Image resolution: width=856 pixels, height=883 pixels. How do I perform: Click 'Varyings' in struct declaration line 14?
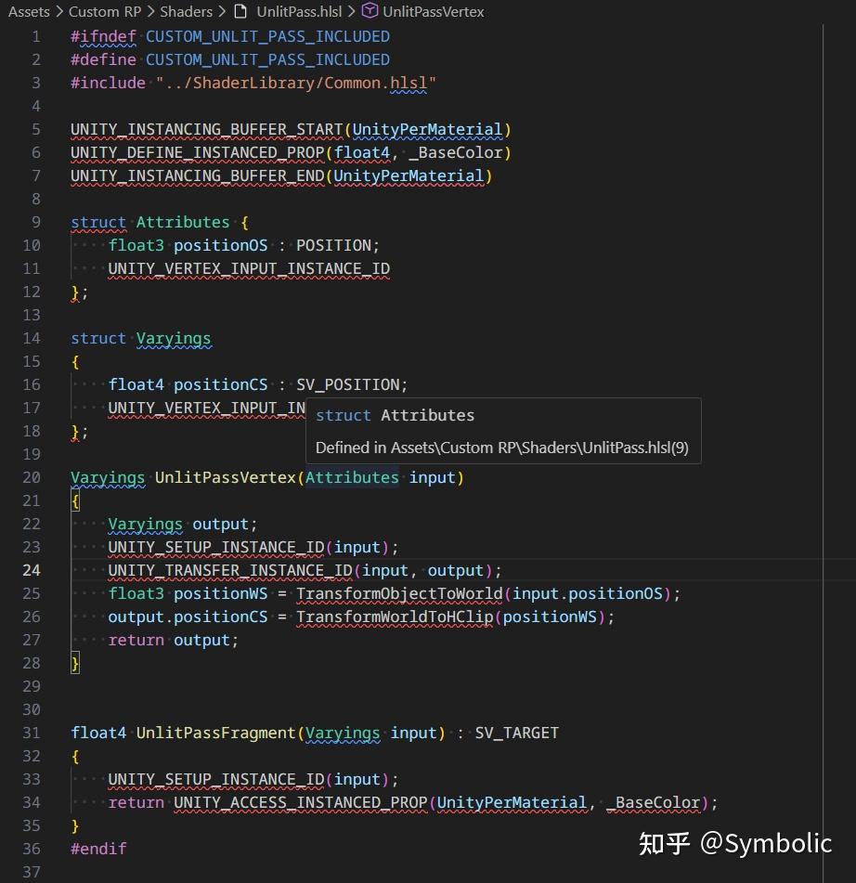[174, 338]
